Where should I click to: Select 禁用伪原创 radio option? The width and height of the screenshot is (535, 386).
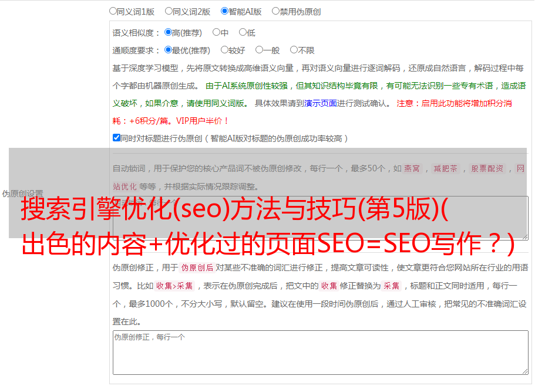[x=275, y=11]
